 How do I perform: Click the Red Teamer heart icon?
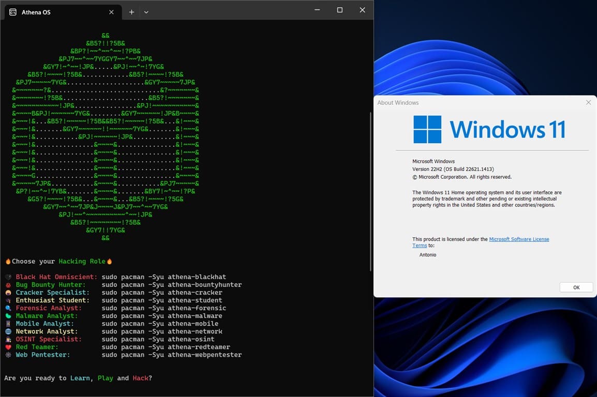9,347
